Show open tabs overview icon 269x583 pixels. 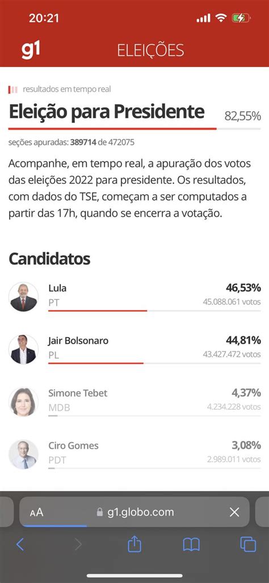pos(248,545)
